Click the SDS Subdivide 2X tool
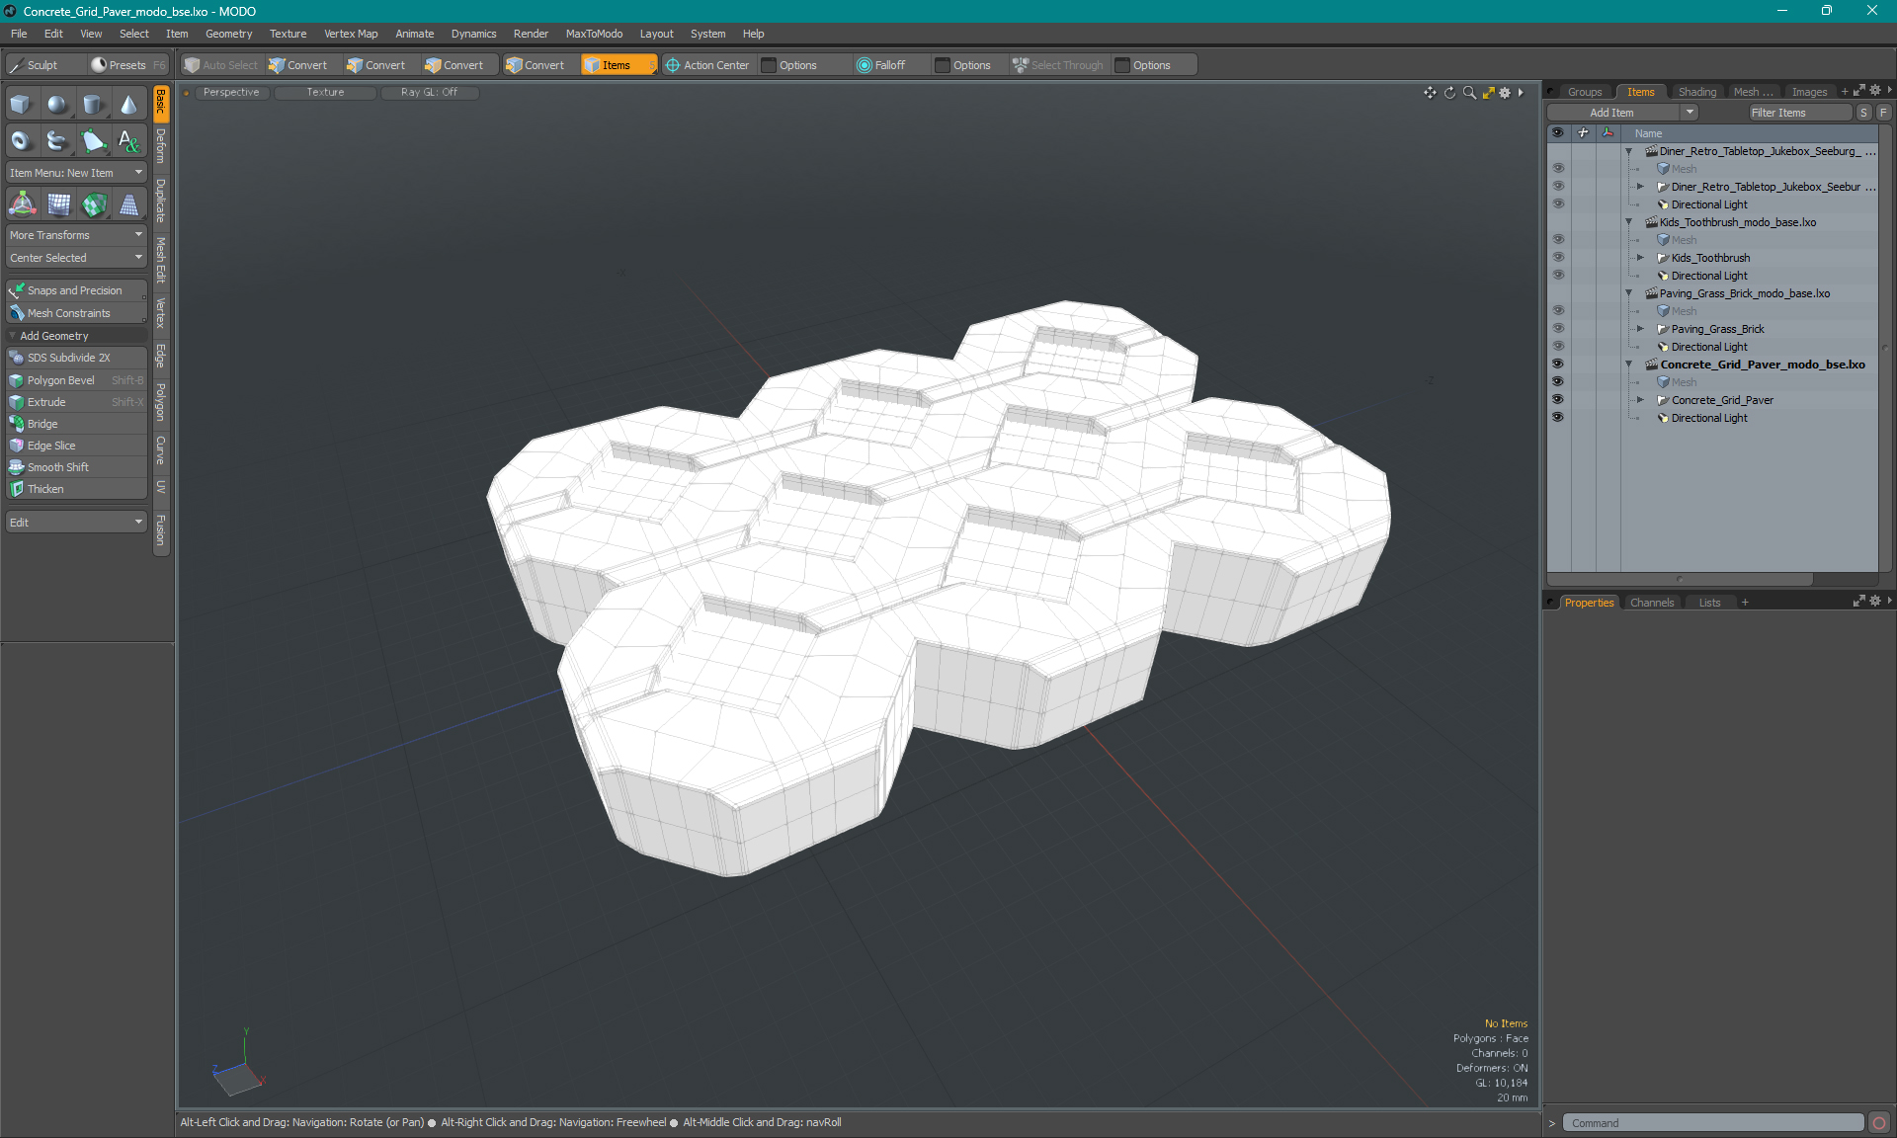This screenshot has width=1897, height=1138. tap(76, 358)
